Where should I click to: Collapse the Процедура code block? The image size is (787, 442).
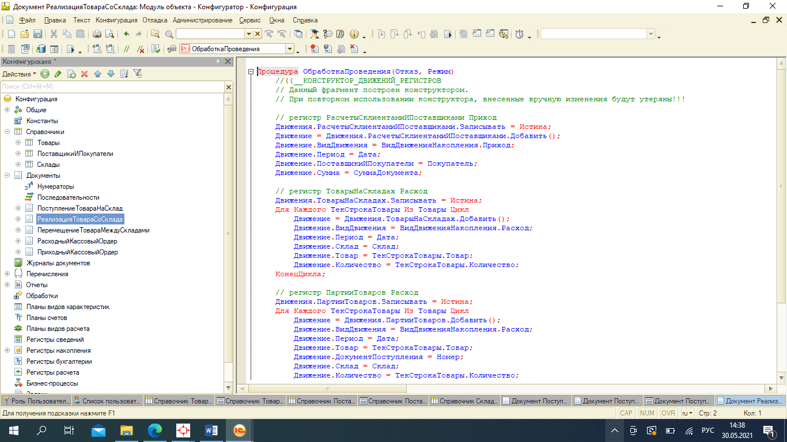(251, 72)
